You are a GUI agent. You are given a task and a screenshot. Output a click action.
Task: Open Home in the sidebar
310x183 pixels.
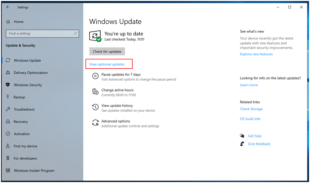tap(19, 22)
